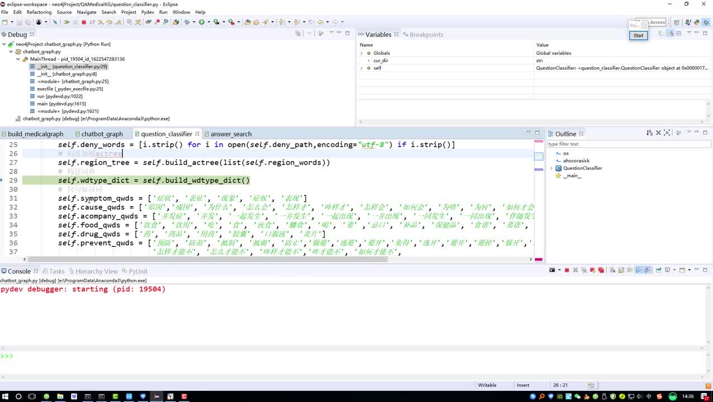The width and height of the screenshot is (713, 402).
Task: Expand the Globals variable row
Action: tap(362, 53)
